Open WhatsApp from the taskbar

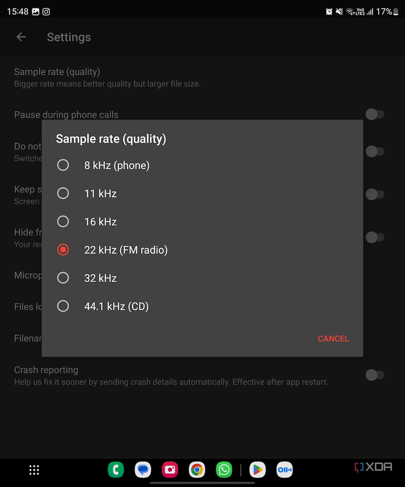(224, 470)
